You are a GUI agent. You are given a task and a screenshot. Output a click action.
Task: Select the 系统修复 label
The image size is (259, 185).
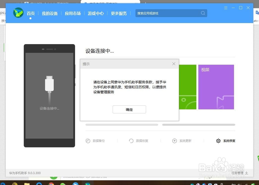tap(229, 141)
